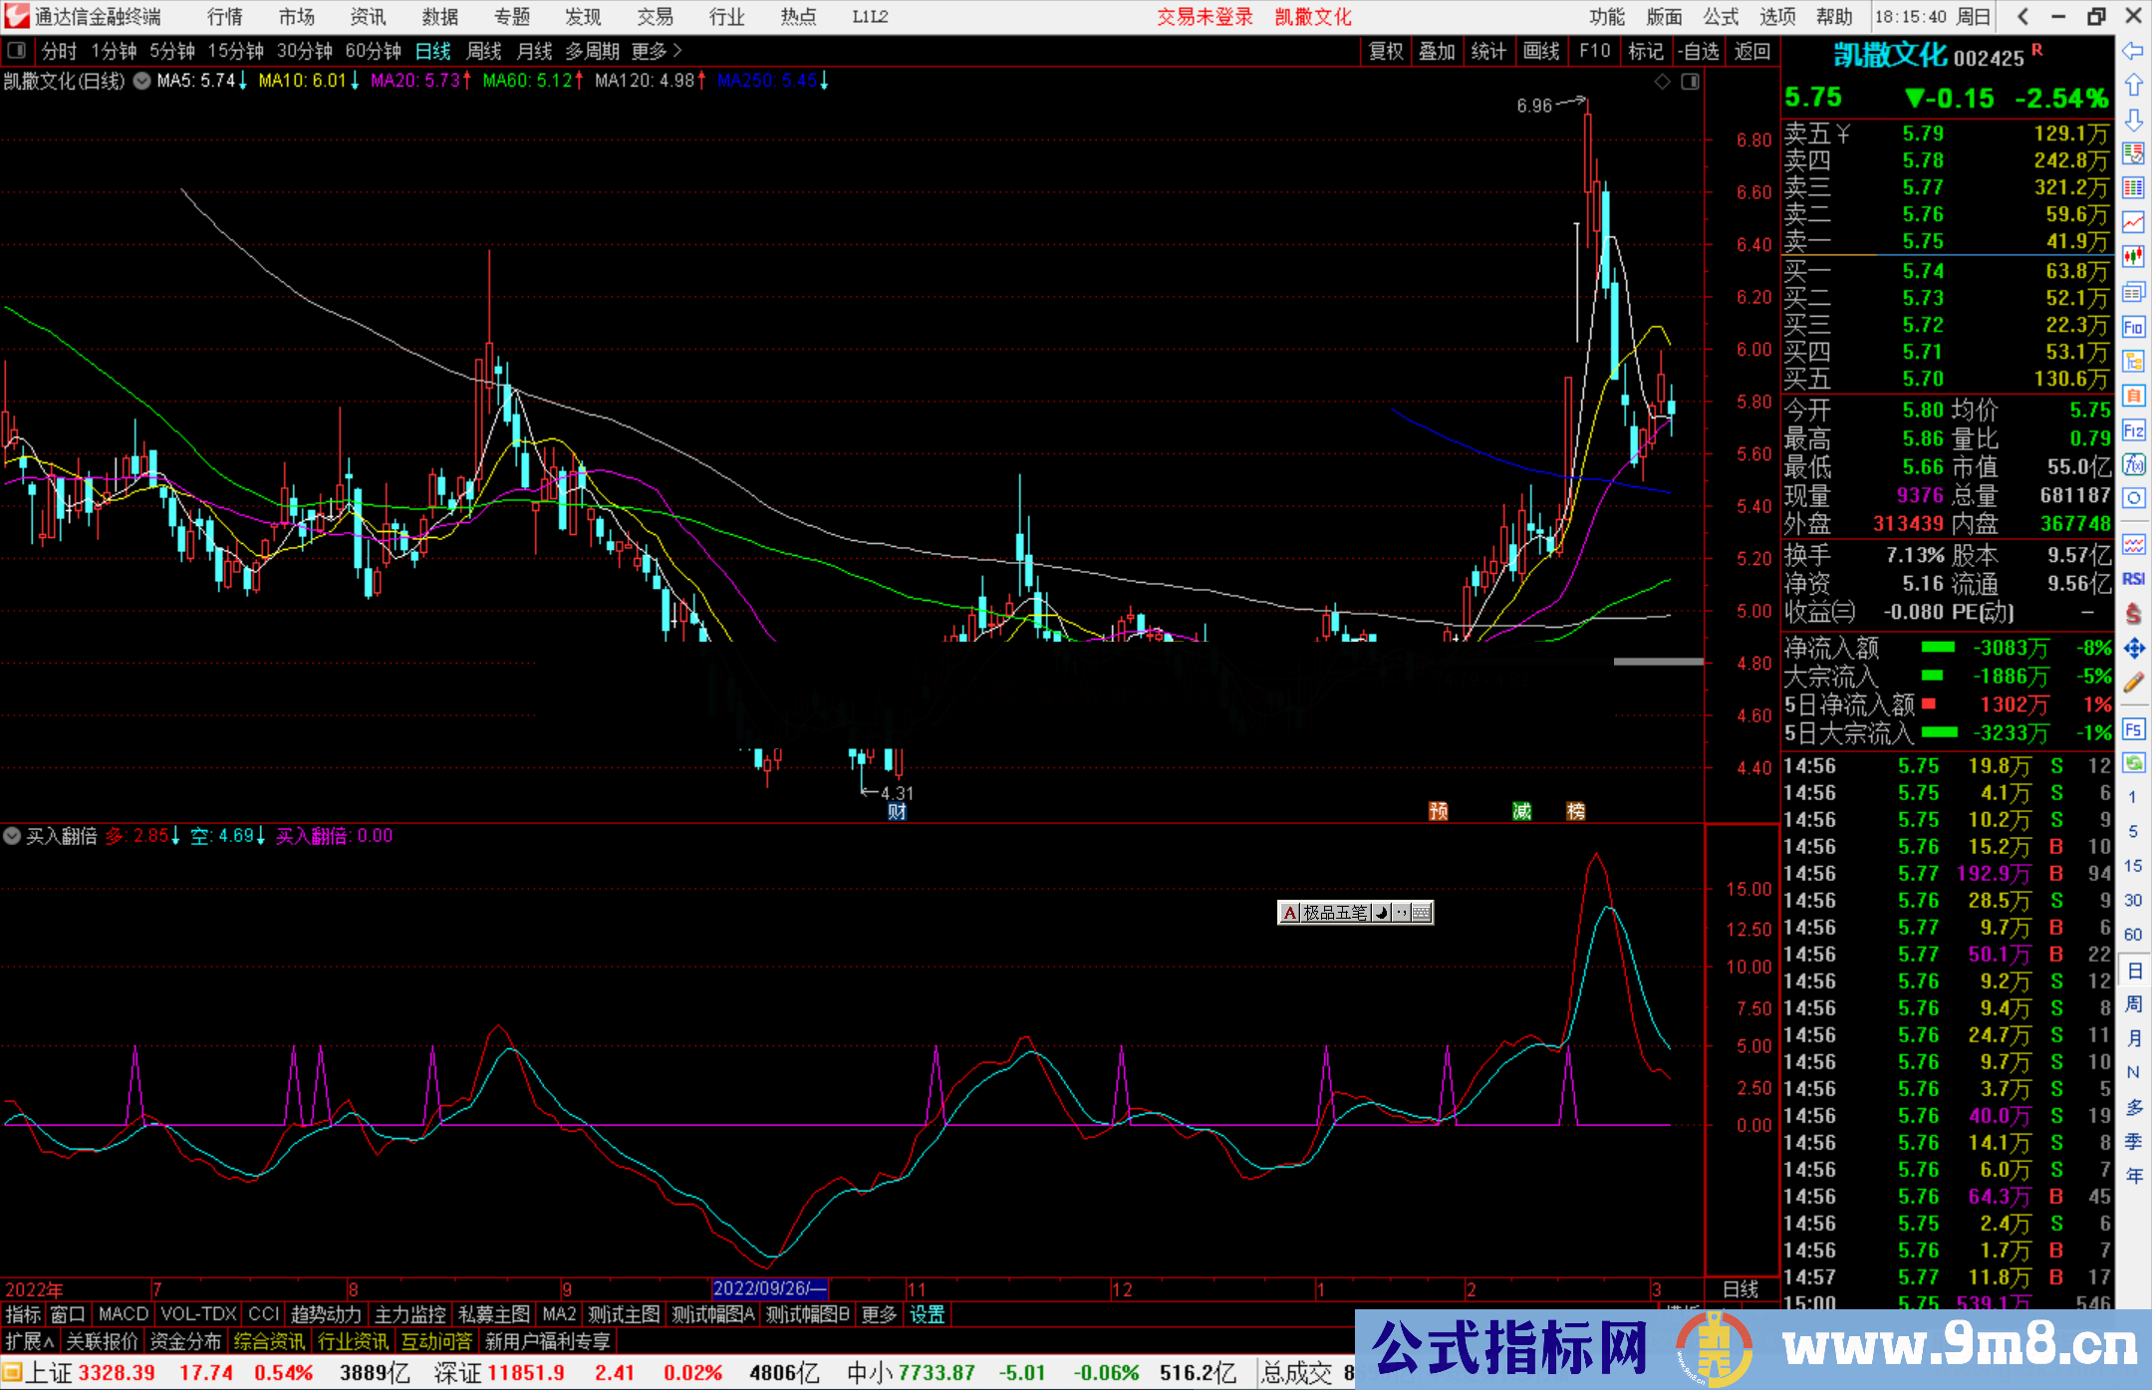Click the RSI indicator icon in sidebar
Viewport: 2152px width, 1390px height.
click(x=2133, y=579)
